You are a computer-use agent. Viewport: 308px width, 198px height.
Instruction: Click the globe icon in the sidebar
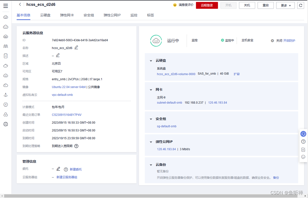pos(6,124)
